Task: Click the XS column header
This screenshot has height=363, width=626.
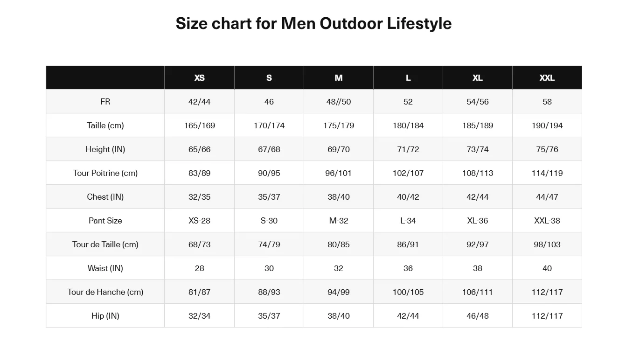Action: coord(199,78)
